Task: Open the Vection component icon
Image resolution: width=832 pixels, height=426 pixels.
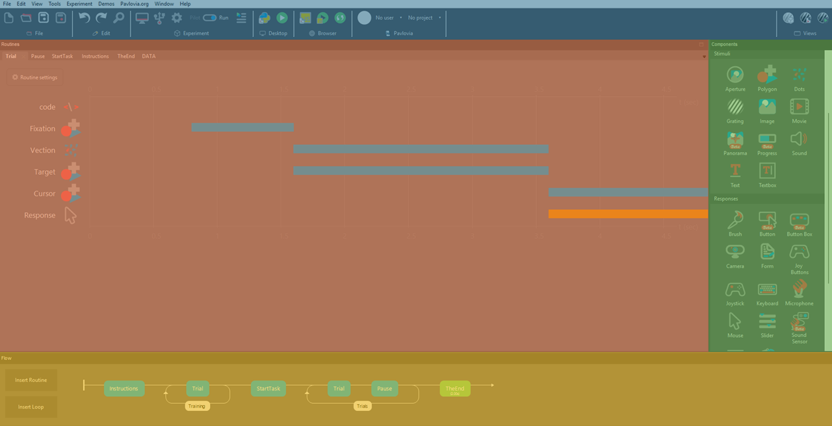Action: [x=71, y=150]
